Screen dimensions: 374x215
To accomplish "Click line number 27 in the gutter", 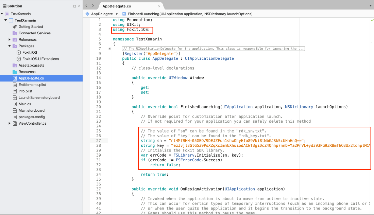I will click(x=99, y=141).
